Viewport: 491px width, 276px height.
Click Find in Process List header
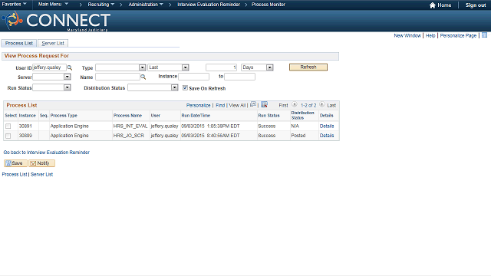pyautogui.click(x=220, y=105)
